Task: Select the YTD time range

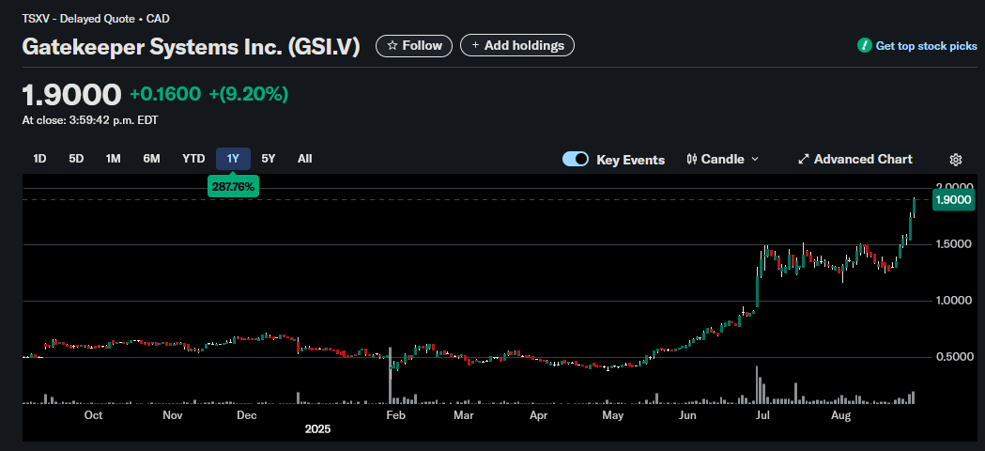Action: pos(193,159)
